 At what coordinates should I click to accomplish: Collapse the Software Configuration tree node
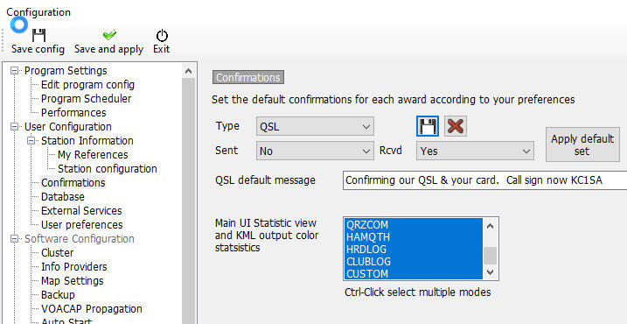(x=15, y=239)
